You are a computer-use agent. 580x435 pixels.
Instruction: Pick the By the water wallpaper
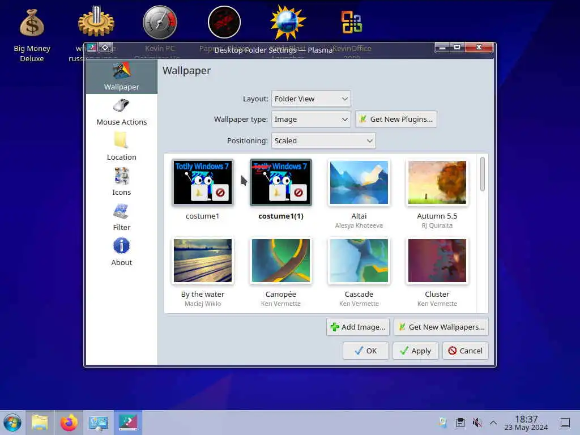(x=203, y=261)
